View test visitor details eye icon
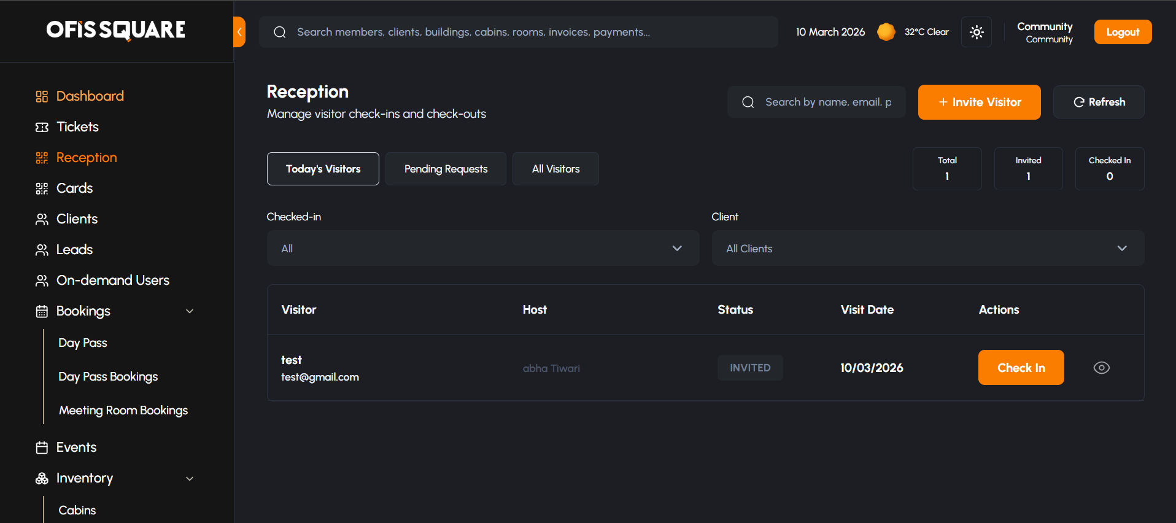The image size is (1176, 523). pos(1101,368)
